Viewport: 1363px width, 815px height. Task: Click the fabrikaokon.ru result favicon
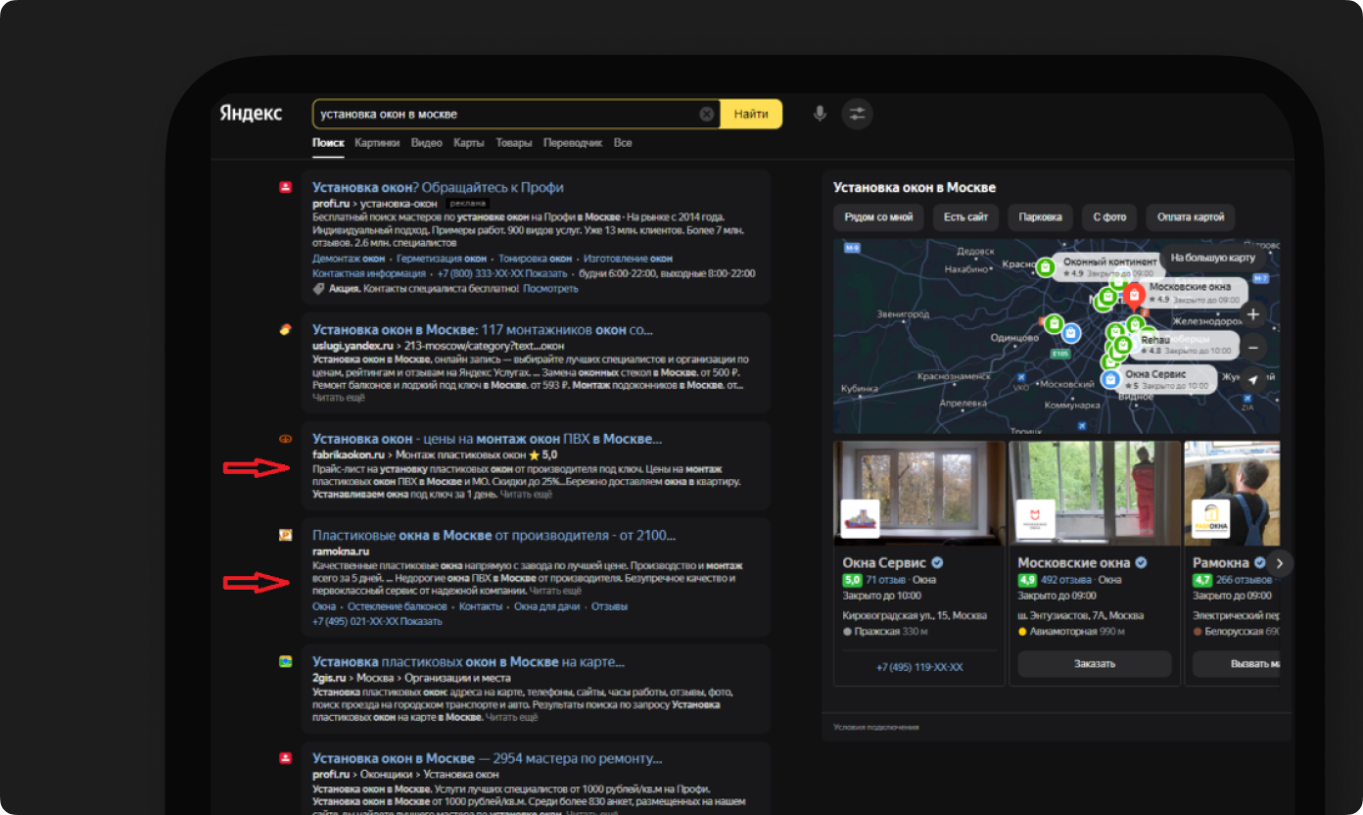pyautogui.click(x=285, y=439)
